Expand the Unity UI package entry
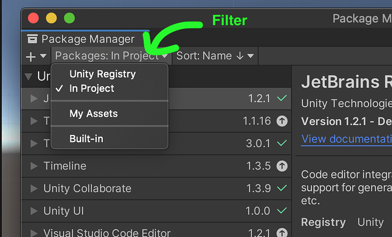The height and width of the screenshot is (237, 392). (34, 211)
